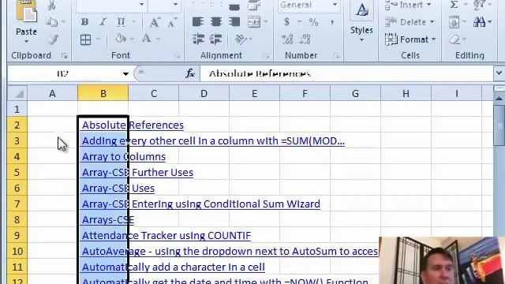Viewport: 505px width, 284px height.
Task: Open the Name Box dropdown arrow
Action: (x=125, y=73)
